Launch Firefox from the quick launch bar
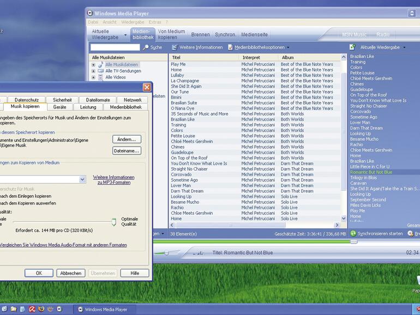Image resolution: width=420 pixels, height=315 pixels. point(41,309)
